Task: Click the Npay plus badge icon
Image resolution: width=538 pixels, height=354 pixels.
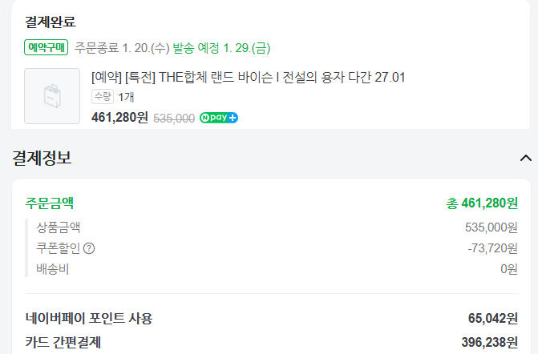Action: tap(219, 118)
